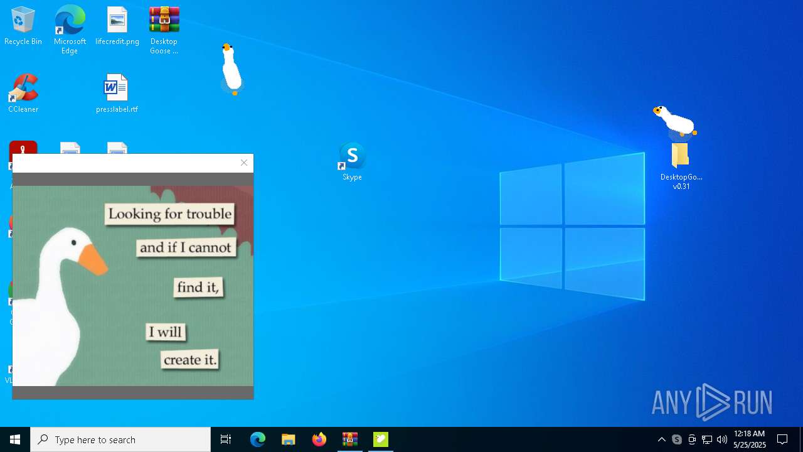
Task: Open the clock showing 12:18 AM
Action: [750, 439]
